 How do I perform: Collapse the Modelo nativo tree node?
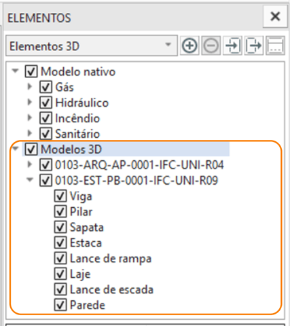click(x=15, y=71)
